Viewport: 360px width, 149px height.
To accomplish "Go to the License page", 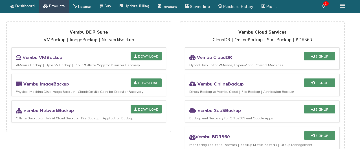I will [82, 6].
